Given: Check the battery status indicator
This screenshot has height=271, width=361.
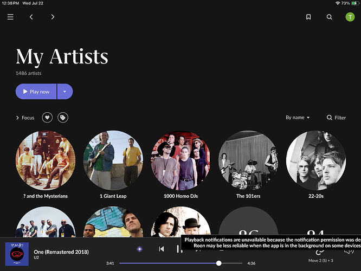Looking at the screenshot, I should coord(355,3).
